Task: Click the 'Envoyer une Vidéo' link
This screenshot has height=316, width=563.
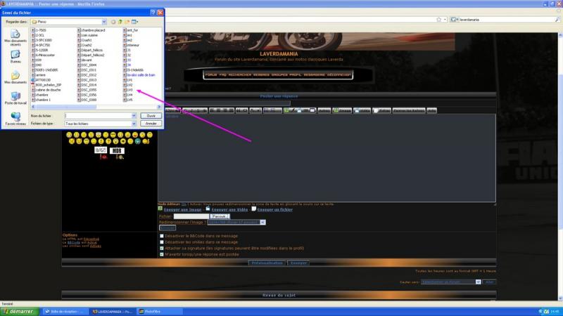Action: [x=229, y=209]
